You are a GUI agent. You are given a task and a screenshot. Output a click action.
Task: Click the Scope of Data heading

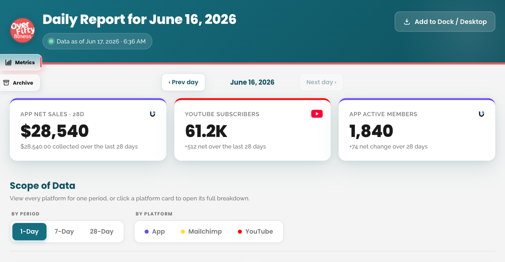point(43,186)
